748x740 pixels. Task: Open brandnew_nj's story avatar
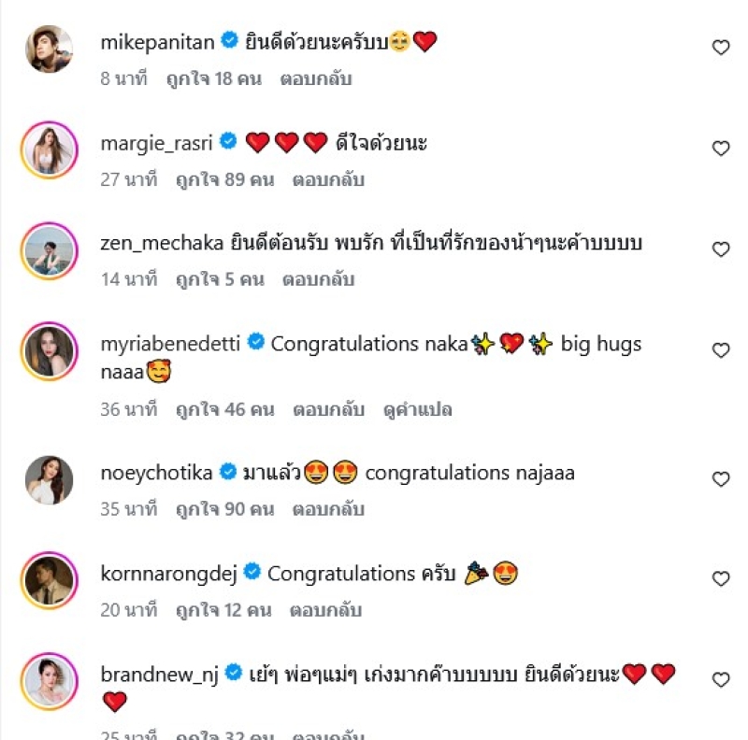click(49, 682)
